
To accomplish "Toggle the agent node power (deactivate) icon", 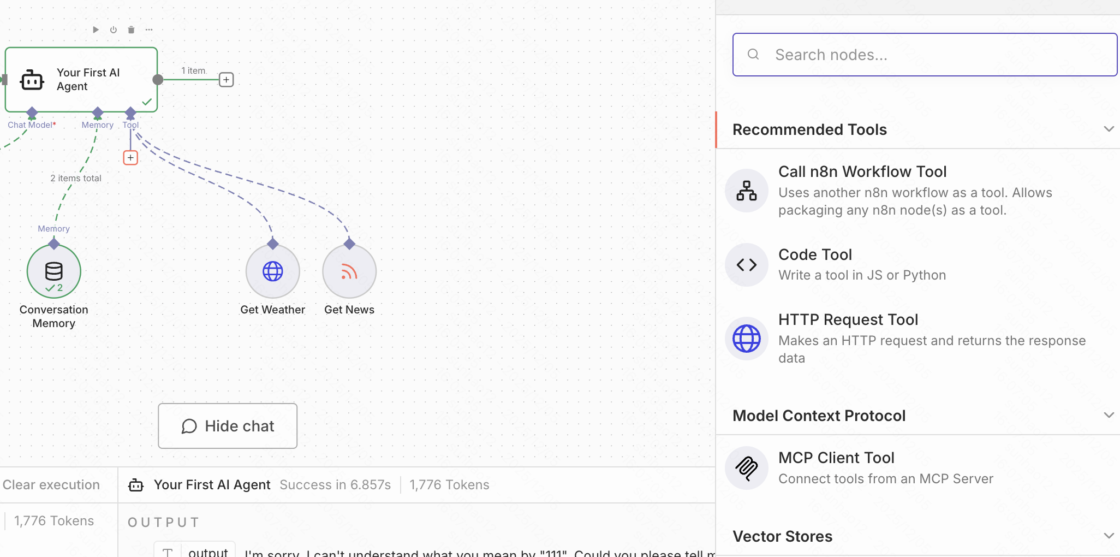I will tap(114, 29).
